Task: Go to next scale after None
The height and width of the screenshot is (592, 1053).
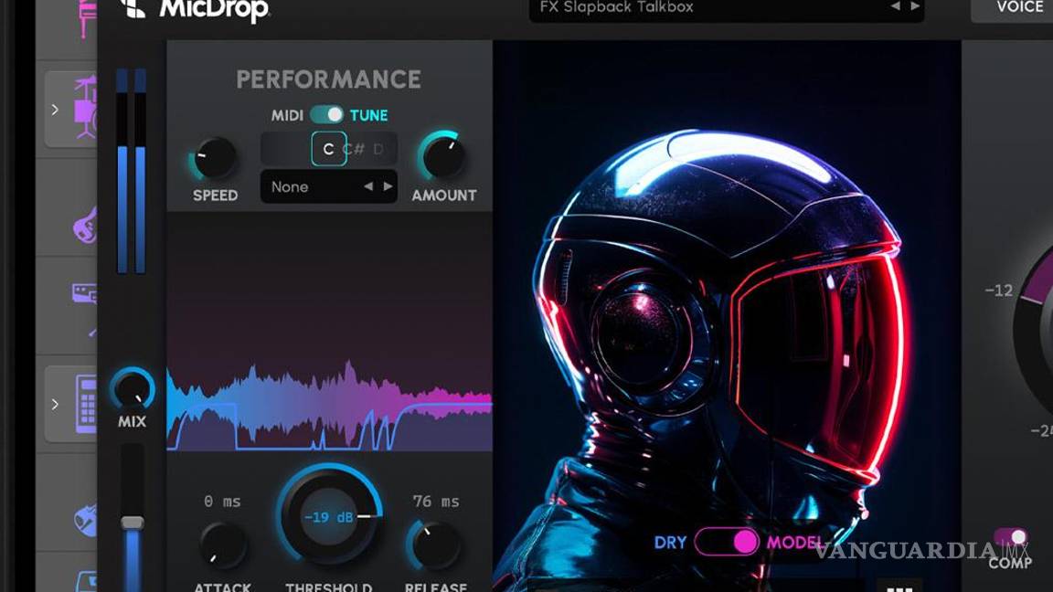Action: [x=388, y=186]
